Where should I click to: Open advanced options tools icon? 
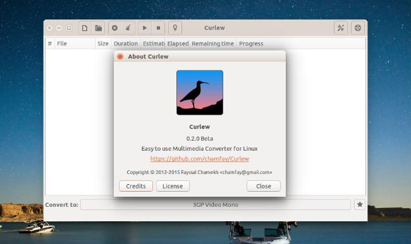[x=341, y=28]
